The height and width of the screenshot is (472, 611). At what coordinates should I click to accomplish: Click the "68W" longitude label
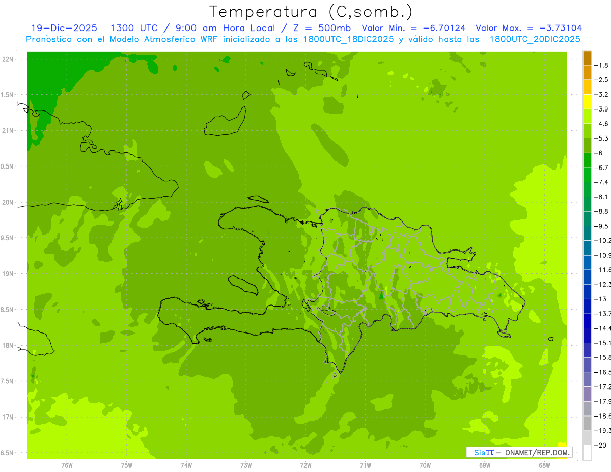pos(544,465)
